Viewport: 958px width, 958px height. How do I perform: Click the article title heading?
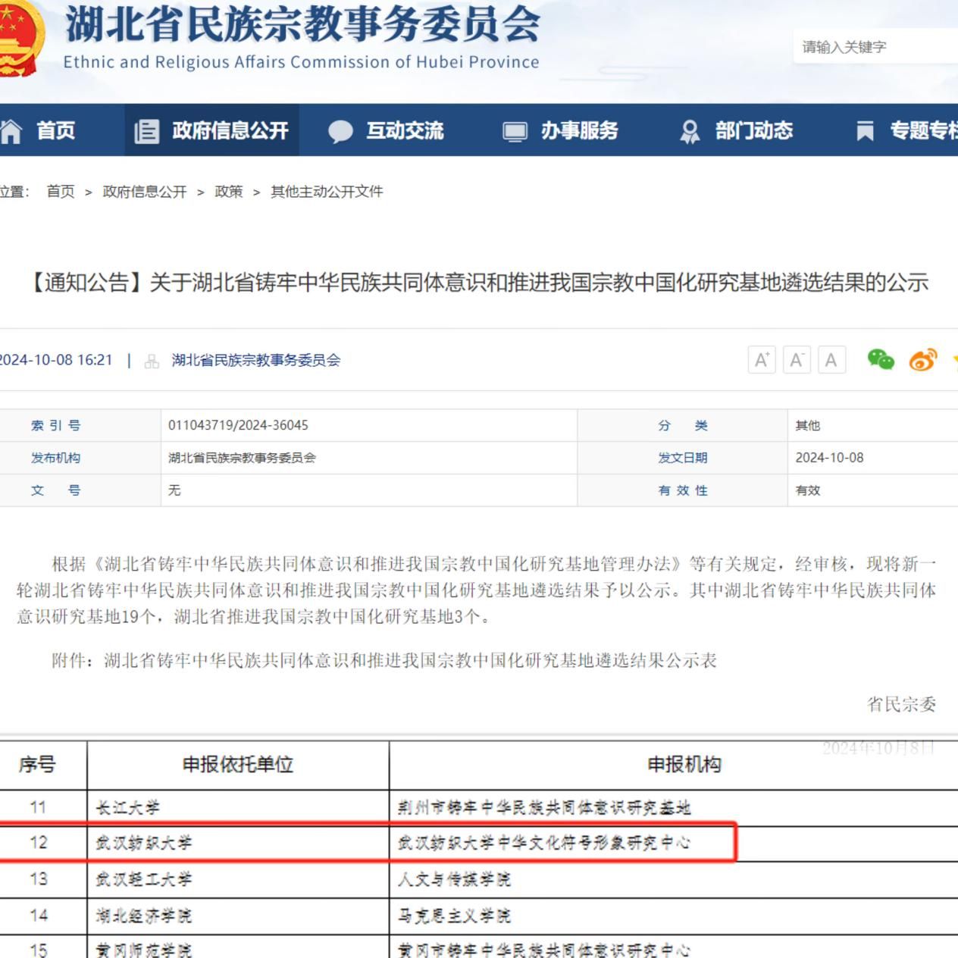point(479,283)
